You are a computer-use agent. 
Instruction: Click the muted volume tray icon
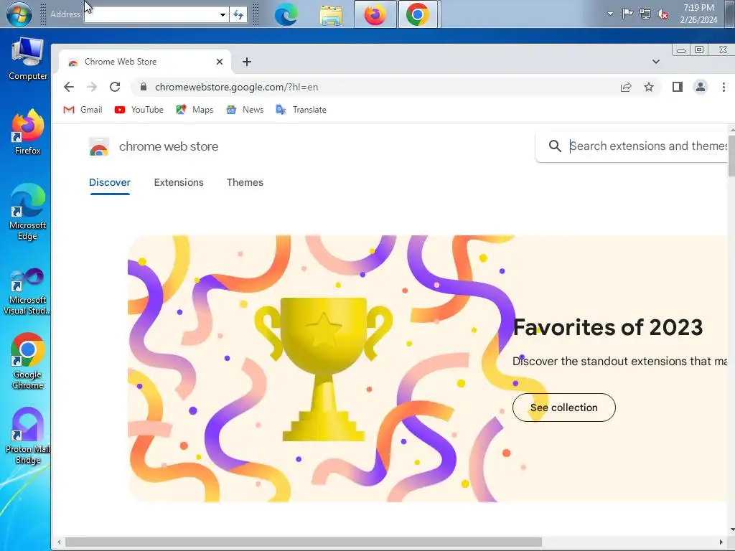663,14
